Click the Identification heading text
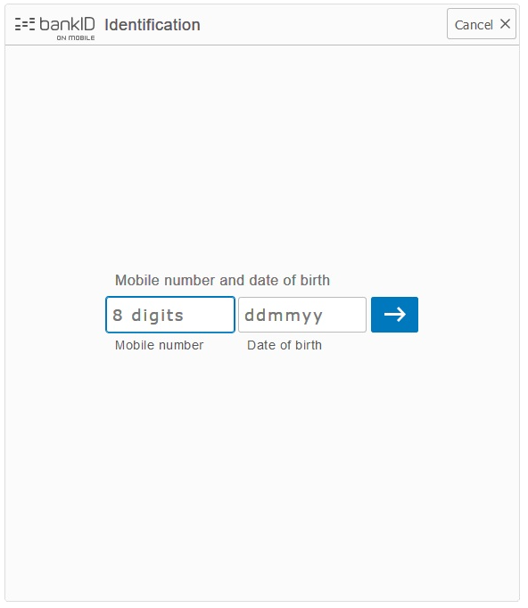The image size is (528, 608). 153,25
